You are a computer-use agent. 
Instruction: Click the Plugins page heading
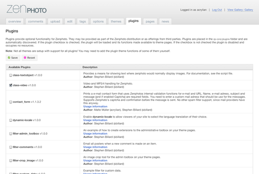click(12, 31)
